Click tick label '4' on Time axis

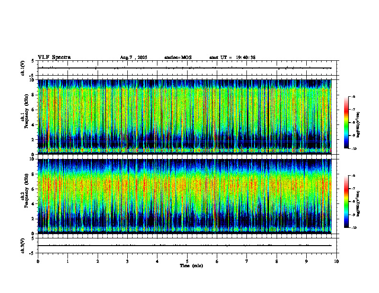click(157, 261)
